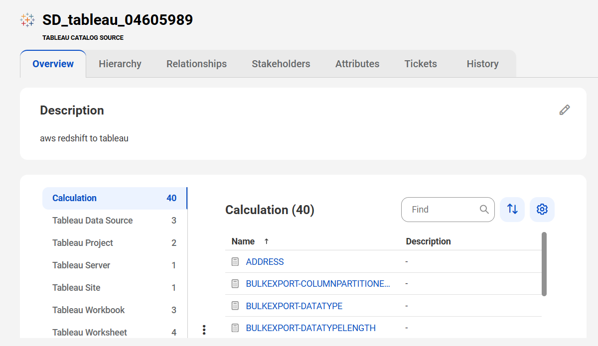The width and height of the screenshot is (598, 346).
Task: Click the description text 'aws redshift to tableau'
Action: pyautogui.click(x=84, y=138)
